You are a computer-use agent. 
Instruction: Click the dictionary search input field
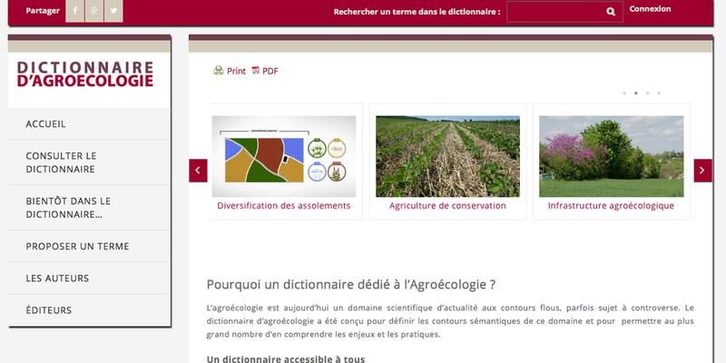coord(555,12)
